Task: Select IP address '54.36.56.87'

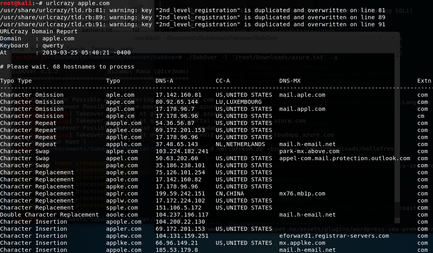Action: pyautogui.click(x=175, y=123)
